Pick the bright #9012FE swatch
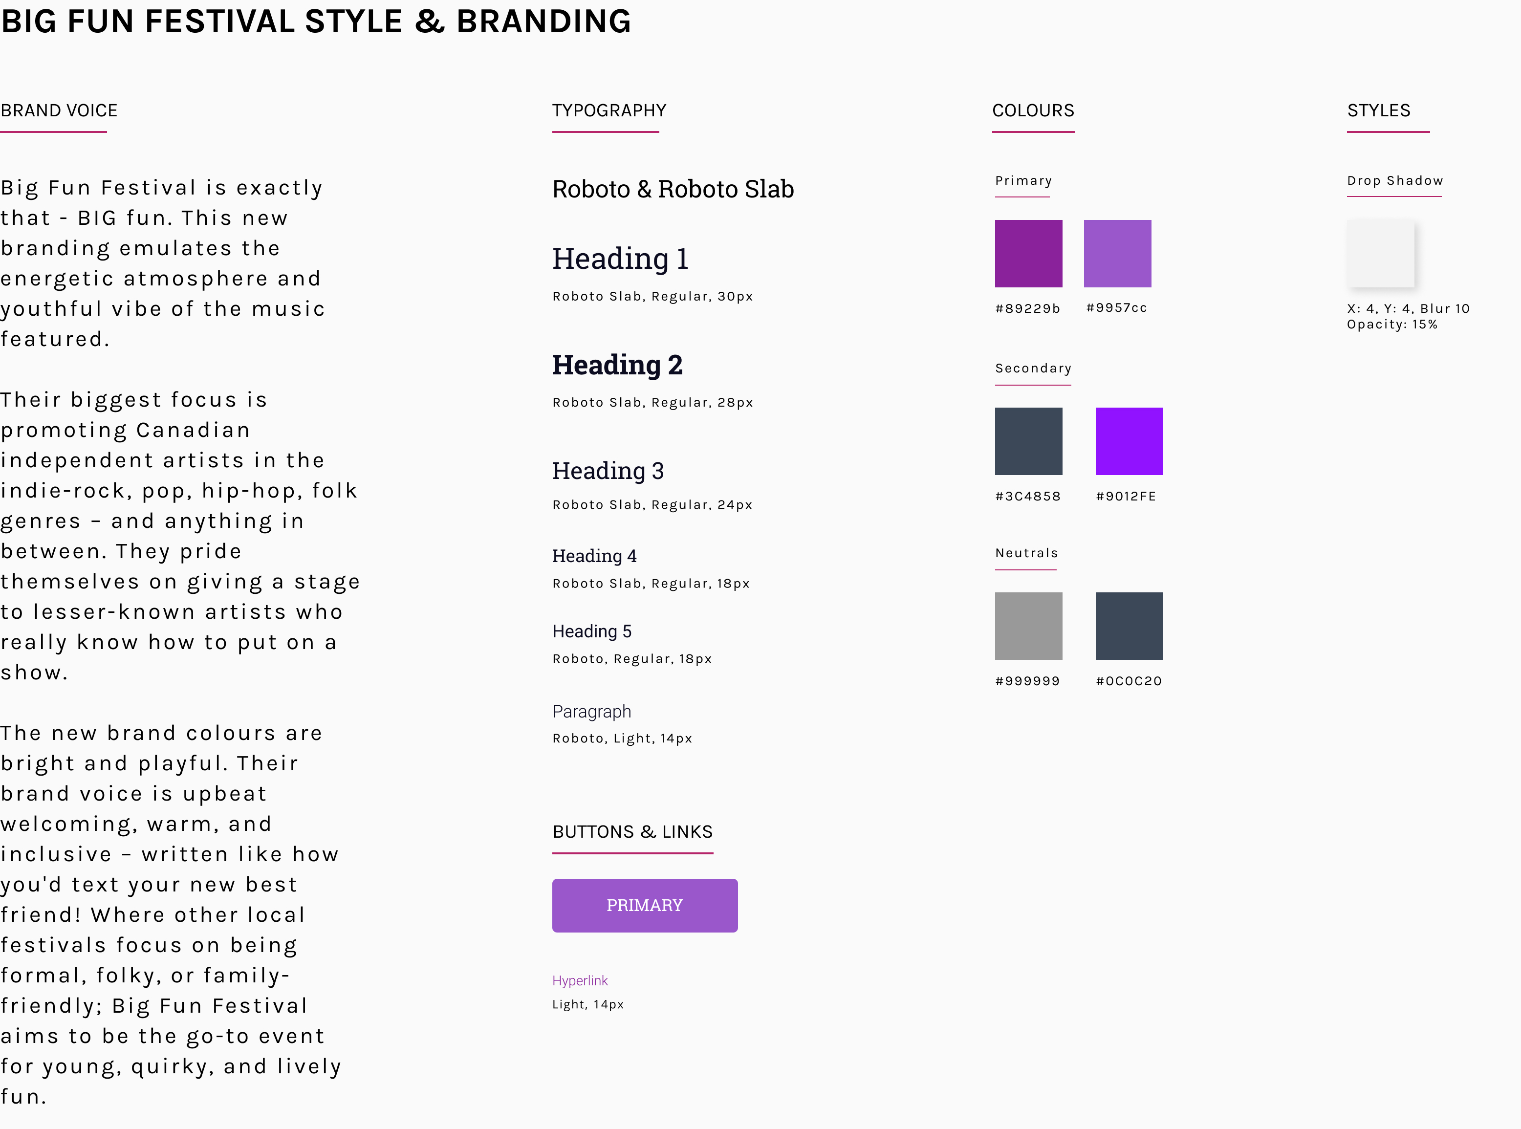 pos(1129,441)
